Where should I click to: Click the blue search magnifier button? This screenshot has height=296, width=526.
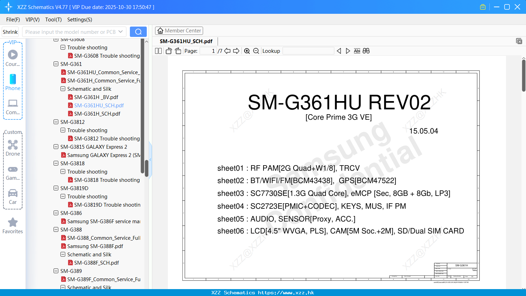138,32
